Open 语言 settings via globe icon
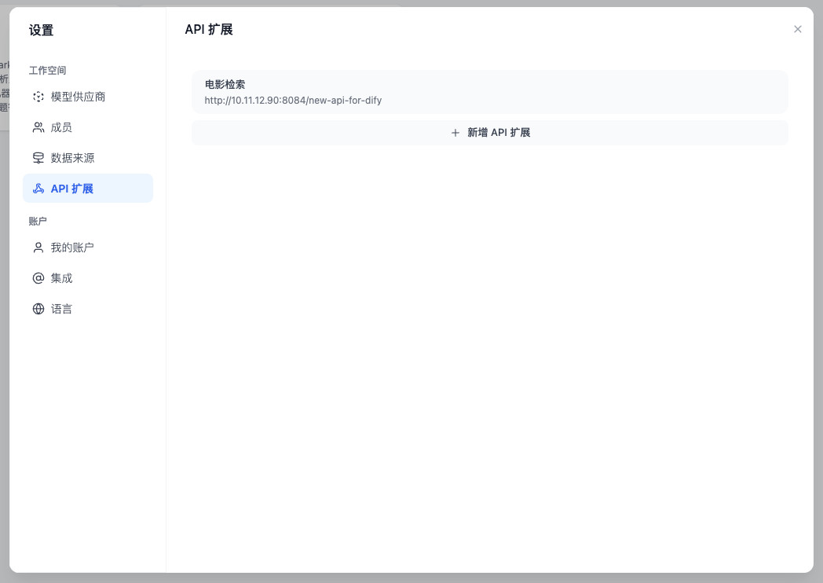823x583 pixels. [38, 308]
